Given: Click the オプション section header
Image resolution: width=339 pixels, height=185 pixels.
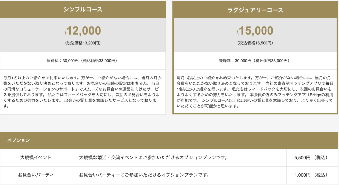Looking at the screenshot, I should pos(19,140).
